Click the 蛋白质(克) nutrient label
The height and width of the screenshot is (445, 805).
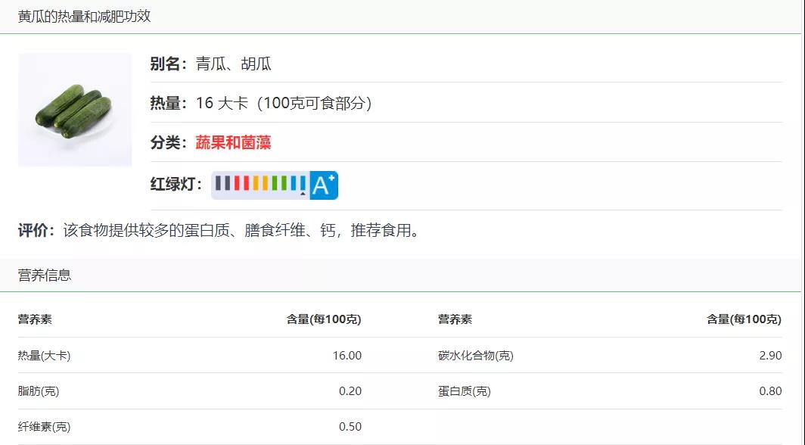(x=465, y=391)
